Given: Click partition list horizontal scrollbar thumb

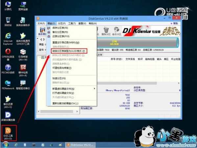Looking at the screenshot, I should click(x=127, y=83).
